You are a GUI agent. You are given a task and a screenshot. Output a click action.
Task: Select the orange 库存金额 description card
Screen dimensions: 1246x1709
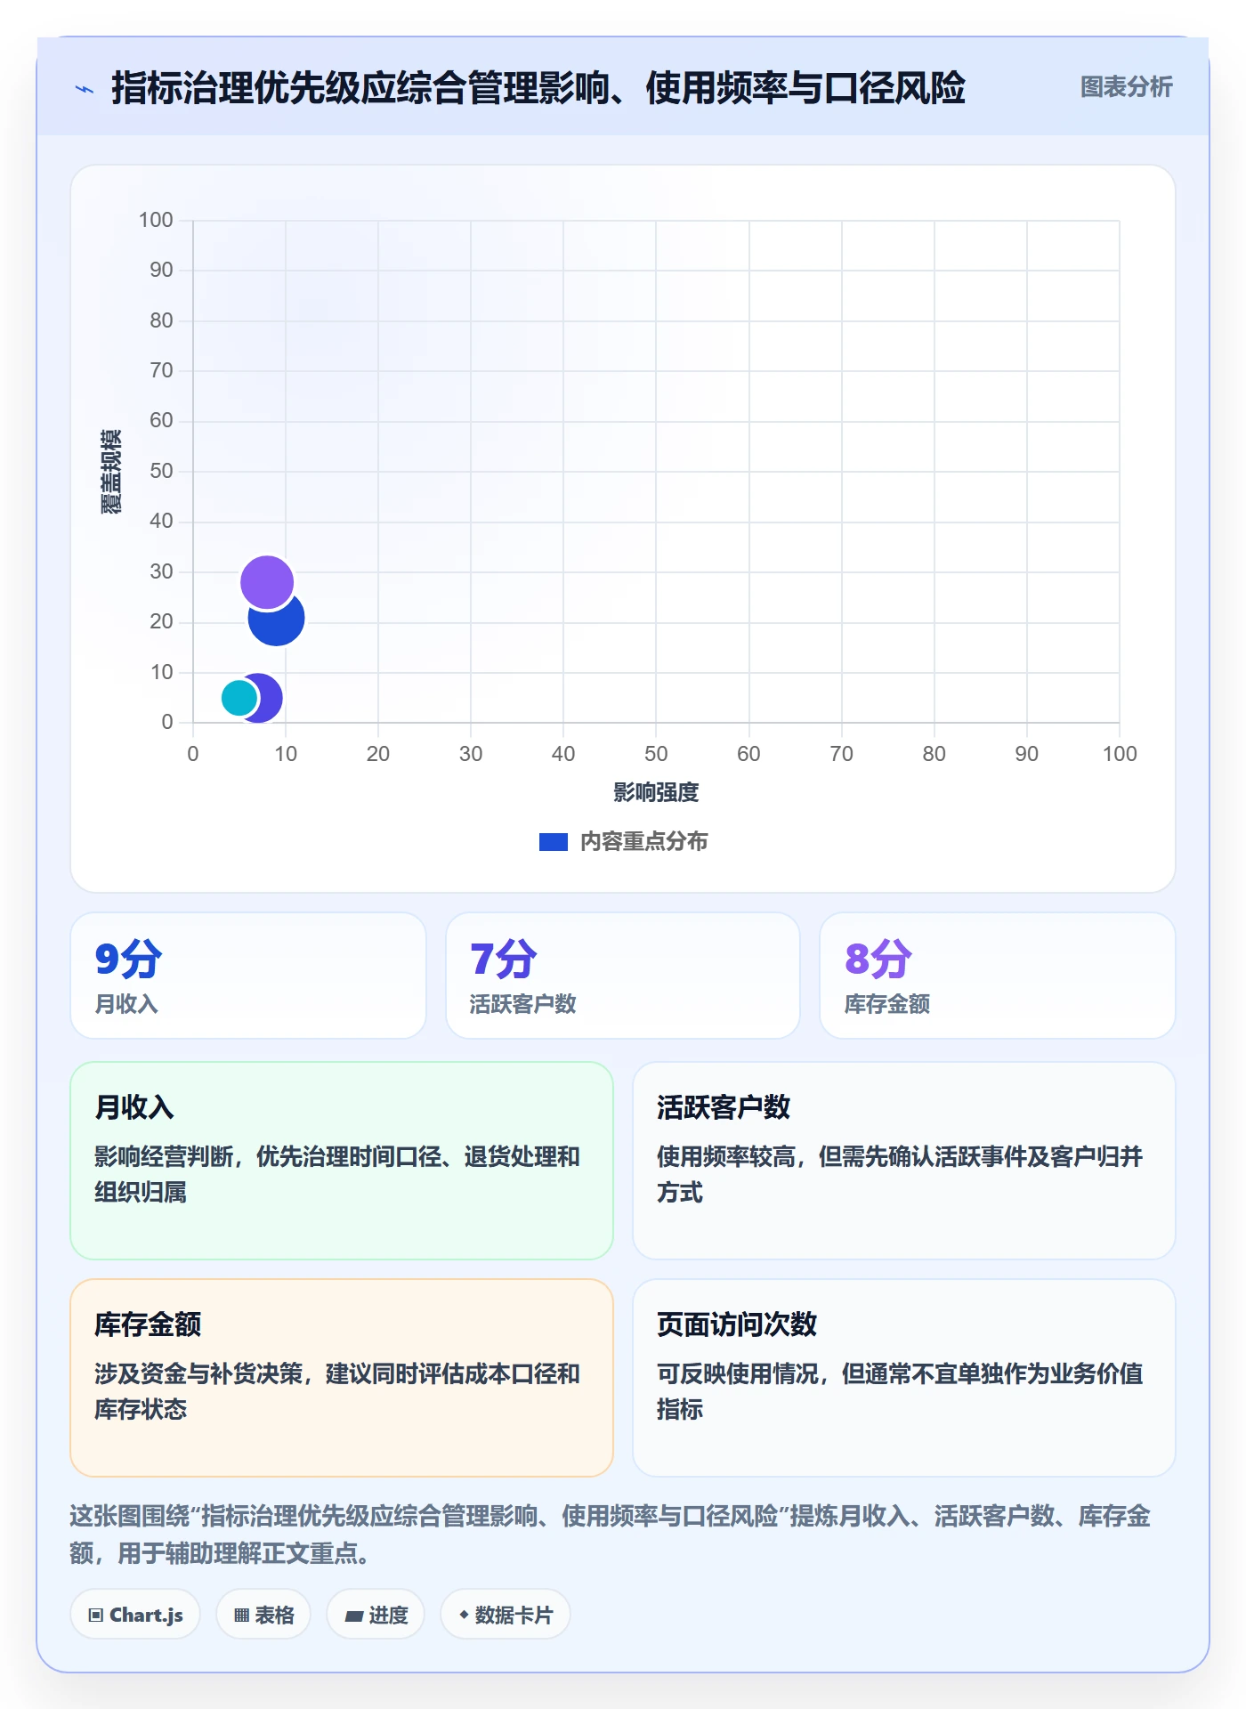coord(342,1377)
